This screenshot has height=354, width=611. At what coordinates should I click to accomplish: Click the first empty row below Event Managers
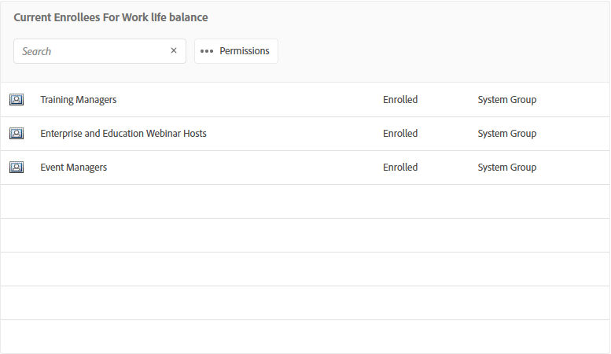(305, 201)
